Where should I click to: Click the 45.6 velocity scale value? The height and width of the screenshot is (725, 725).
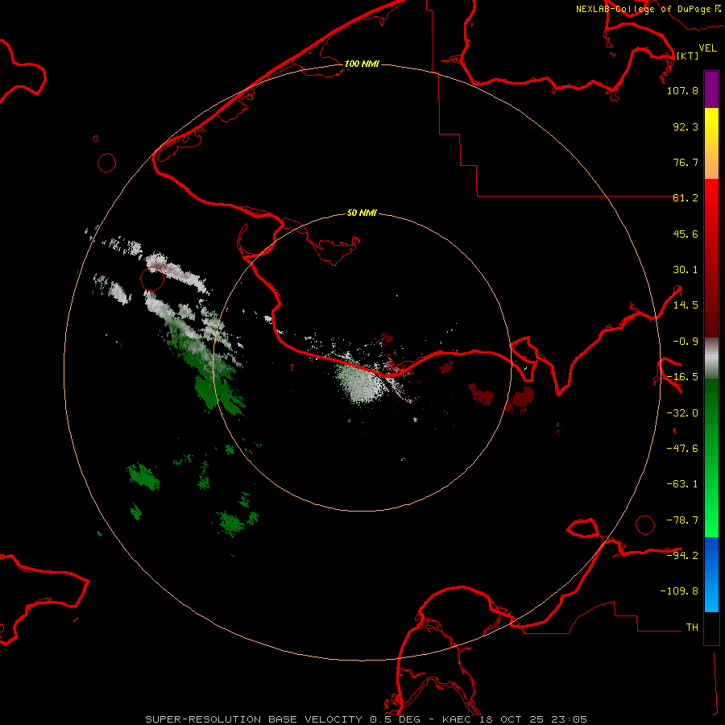point(686,234)
